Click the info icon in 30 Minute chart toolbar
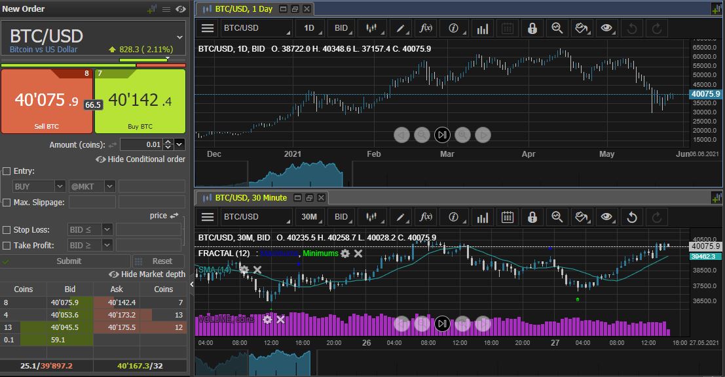The width and height of the screenshot is (725, 377). tap(454, 217)
